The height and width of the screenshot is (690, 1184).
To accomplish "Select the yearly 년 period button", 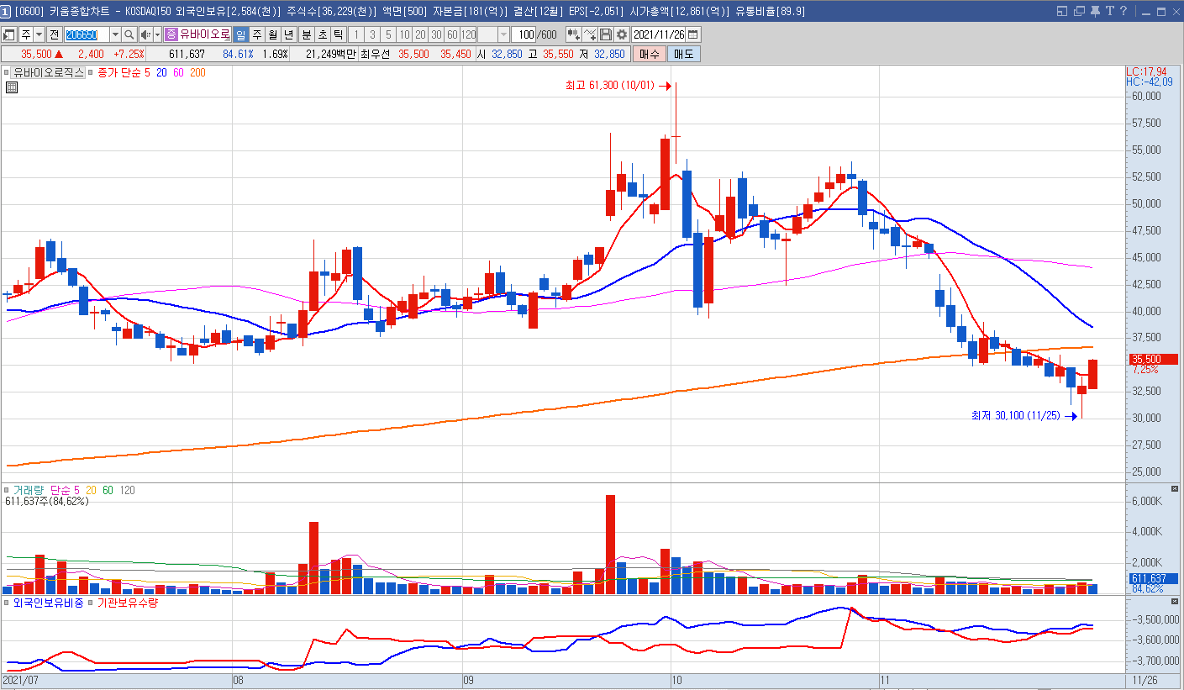I will point(289,34).
